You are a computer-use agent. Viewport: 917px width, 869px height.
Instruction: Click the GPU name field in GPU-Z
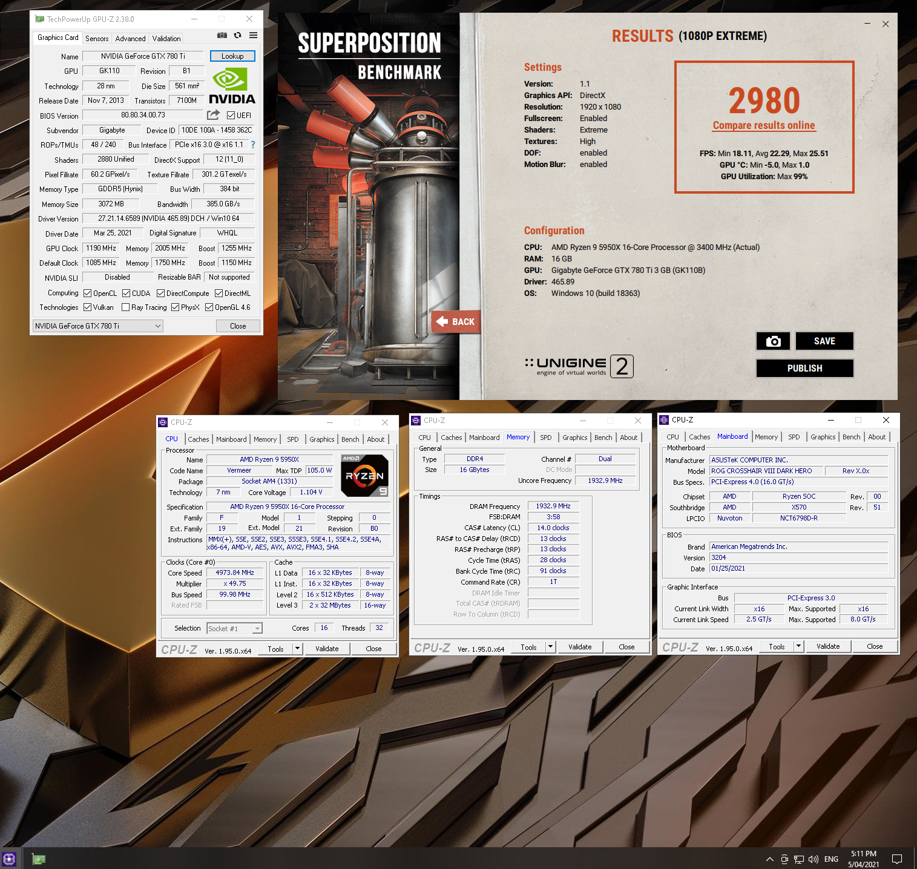[x=143, y=56]
